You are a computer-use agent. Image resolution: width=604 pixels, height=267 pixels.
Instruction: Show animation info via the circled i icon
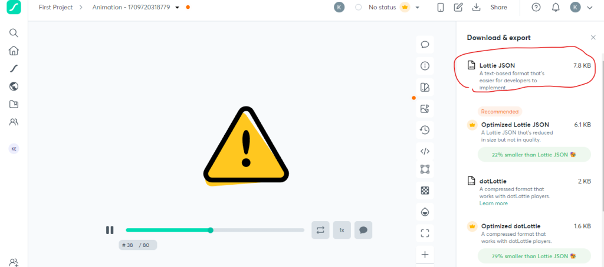(425, 66)
